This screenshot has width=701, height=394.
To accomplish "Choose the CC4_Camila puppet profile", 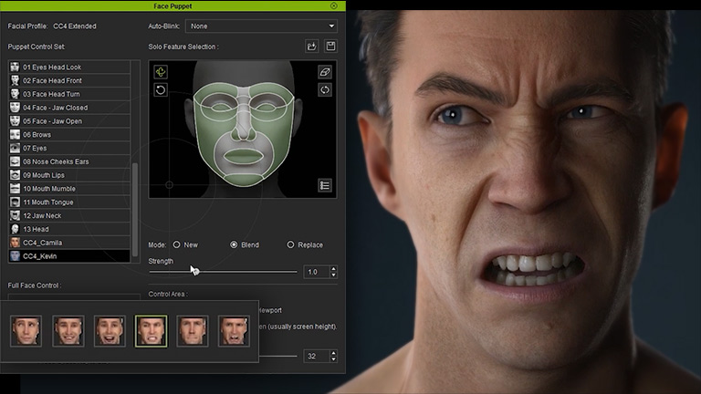I will (x=42, y=243).
